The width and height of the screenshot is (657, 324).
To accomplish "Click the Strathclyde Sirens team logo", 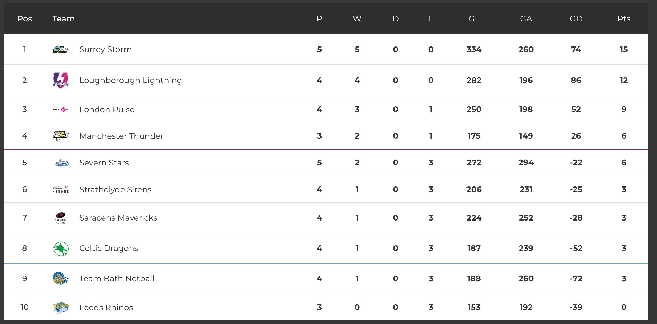I will (60, 190).
